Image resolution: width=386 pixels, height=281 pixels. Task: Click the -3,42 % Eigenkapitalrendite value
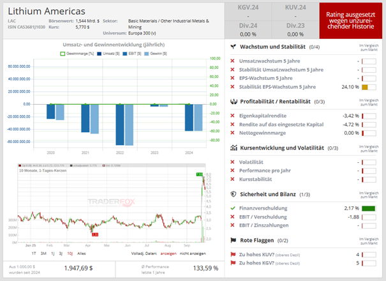(351, 116)
